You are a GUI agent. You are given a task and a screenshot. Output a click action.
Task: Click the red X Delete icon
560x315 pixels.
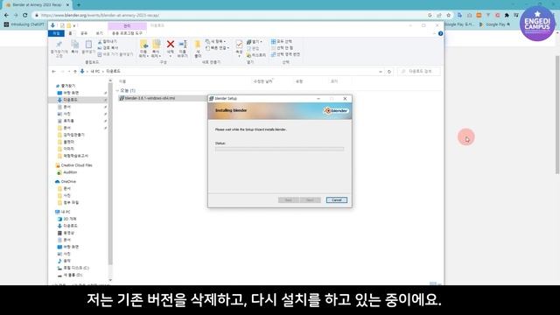click(171, 45)
